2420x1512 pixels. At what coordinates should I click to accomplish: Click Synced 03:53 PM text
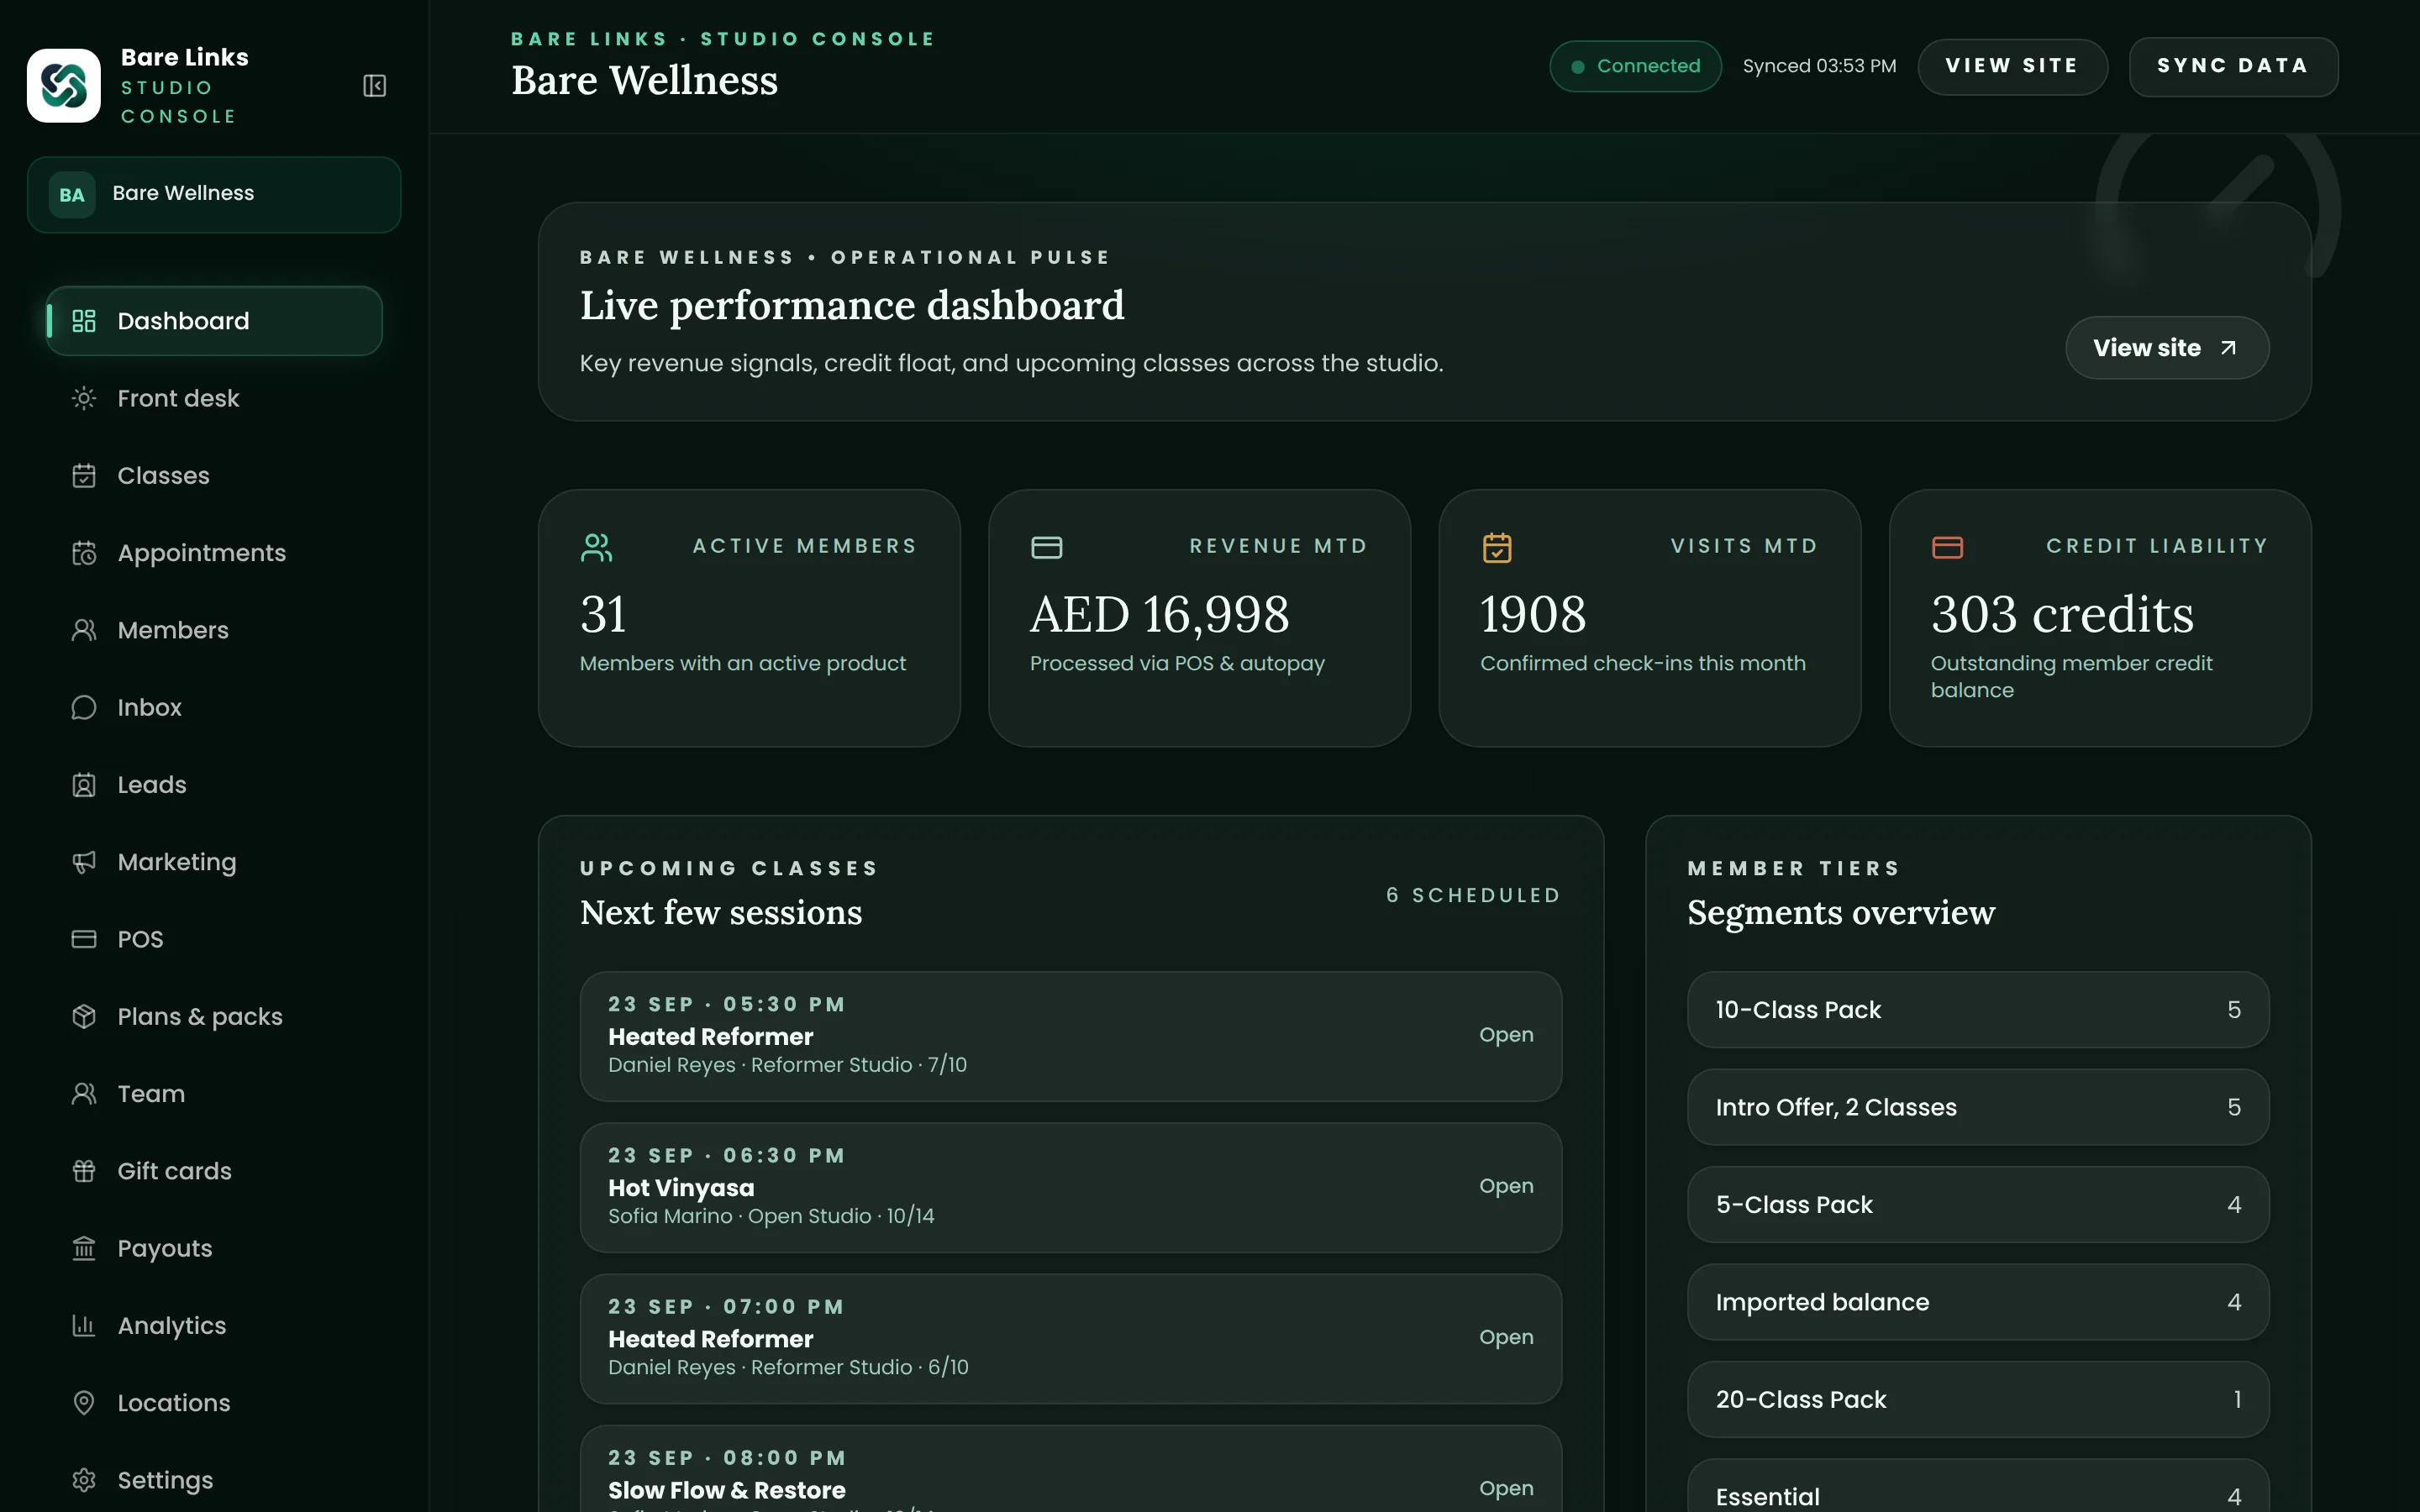[1819, 66]
